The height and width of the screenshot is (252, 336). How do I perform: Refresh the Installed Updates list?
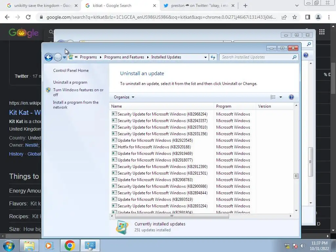pyautogui.click(x=213, y=57)
